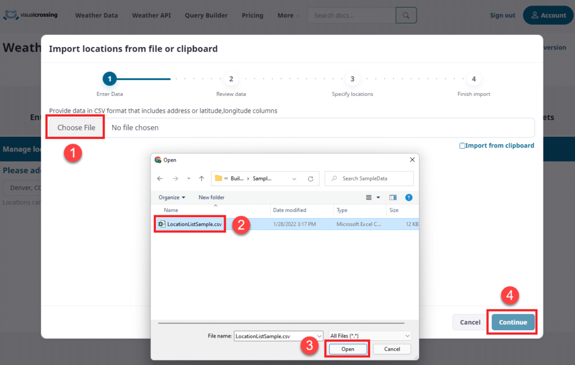Navigate up one folder level
Screen dimensions: 575x365
coord(201,177)
